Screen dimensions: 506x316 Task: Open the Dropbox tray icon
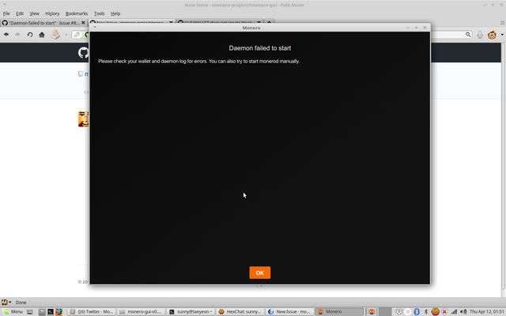(x=398, y=311)
